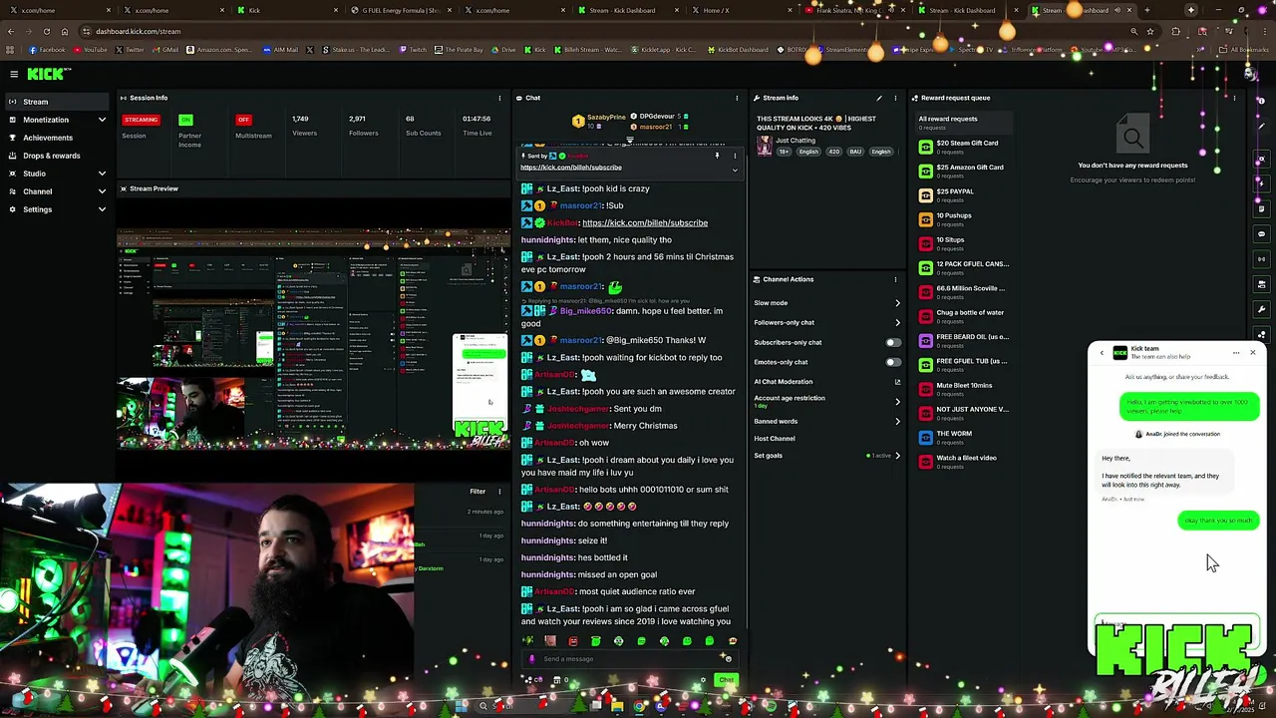This screenshot has height=718, width=1276.
Task: Open File Explorer from the taskbar
Action: pyautogui.click(x=617, y=707)
